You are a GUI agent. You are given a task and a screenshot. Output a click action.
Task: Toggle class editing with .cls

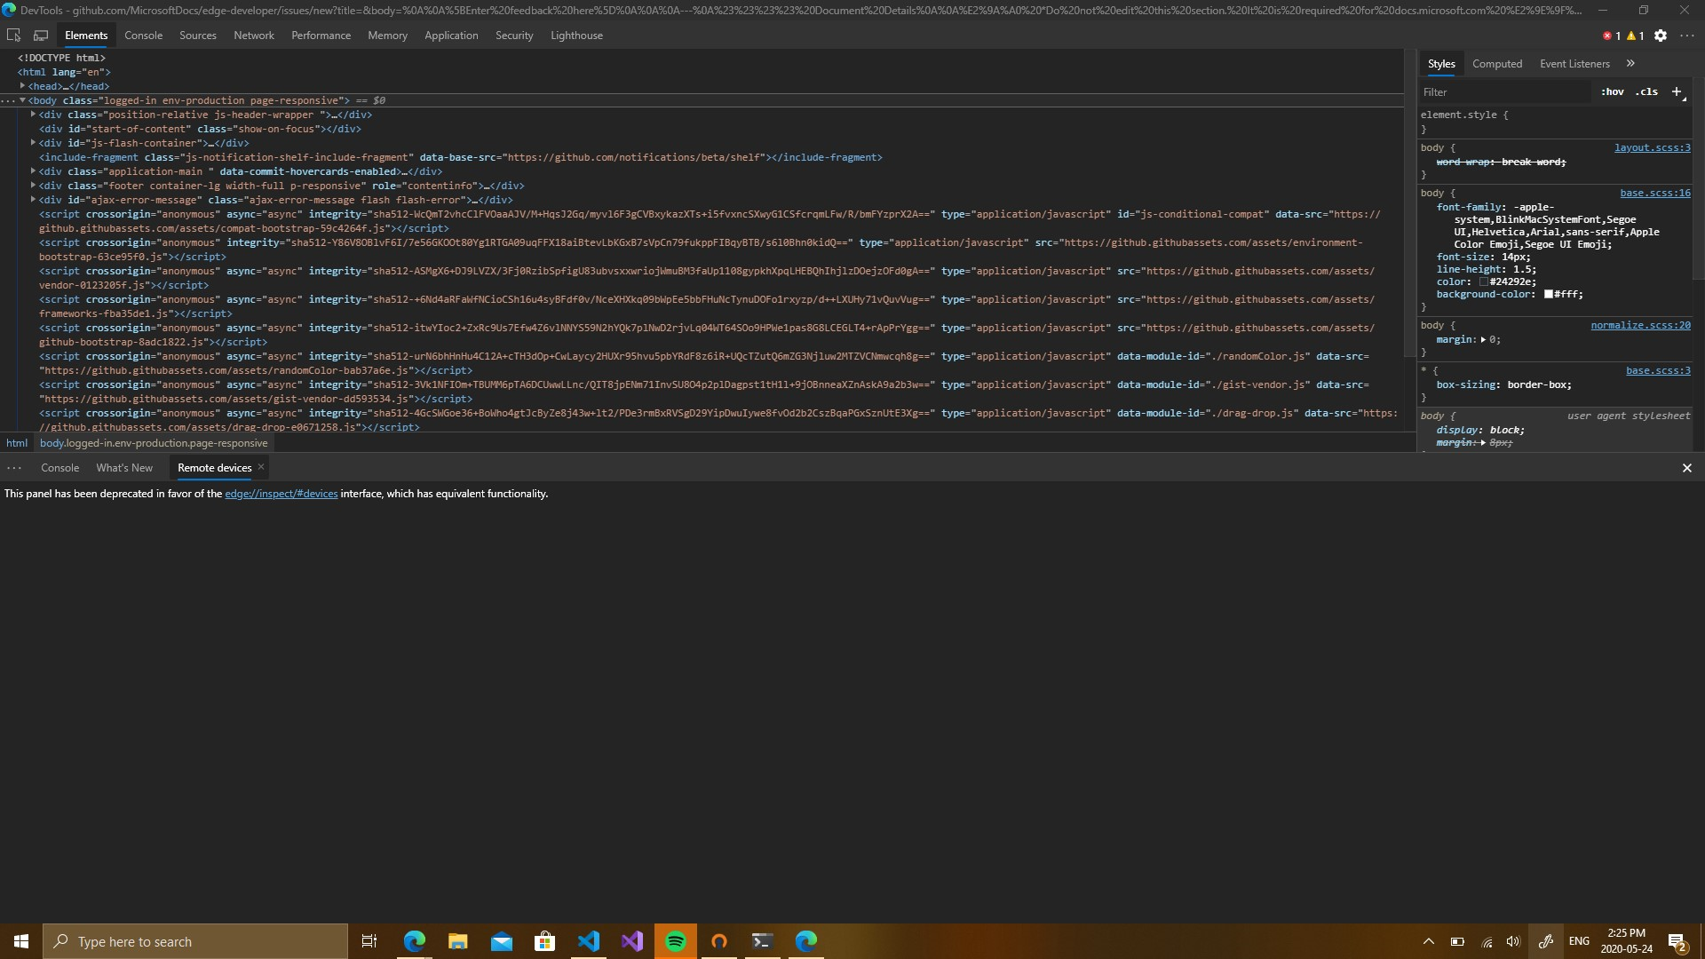1646,91
